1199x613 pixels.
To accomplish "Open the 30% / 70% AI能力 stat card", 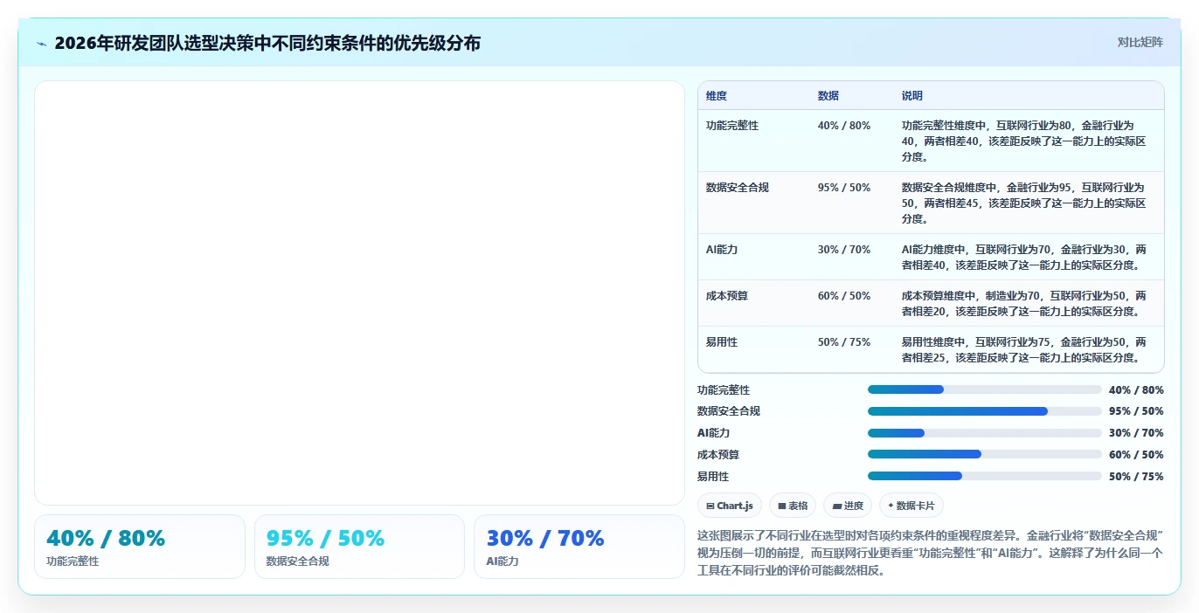I will pos(579,547).
